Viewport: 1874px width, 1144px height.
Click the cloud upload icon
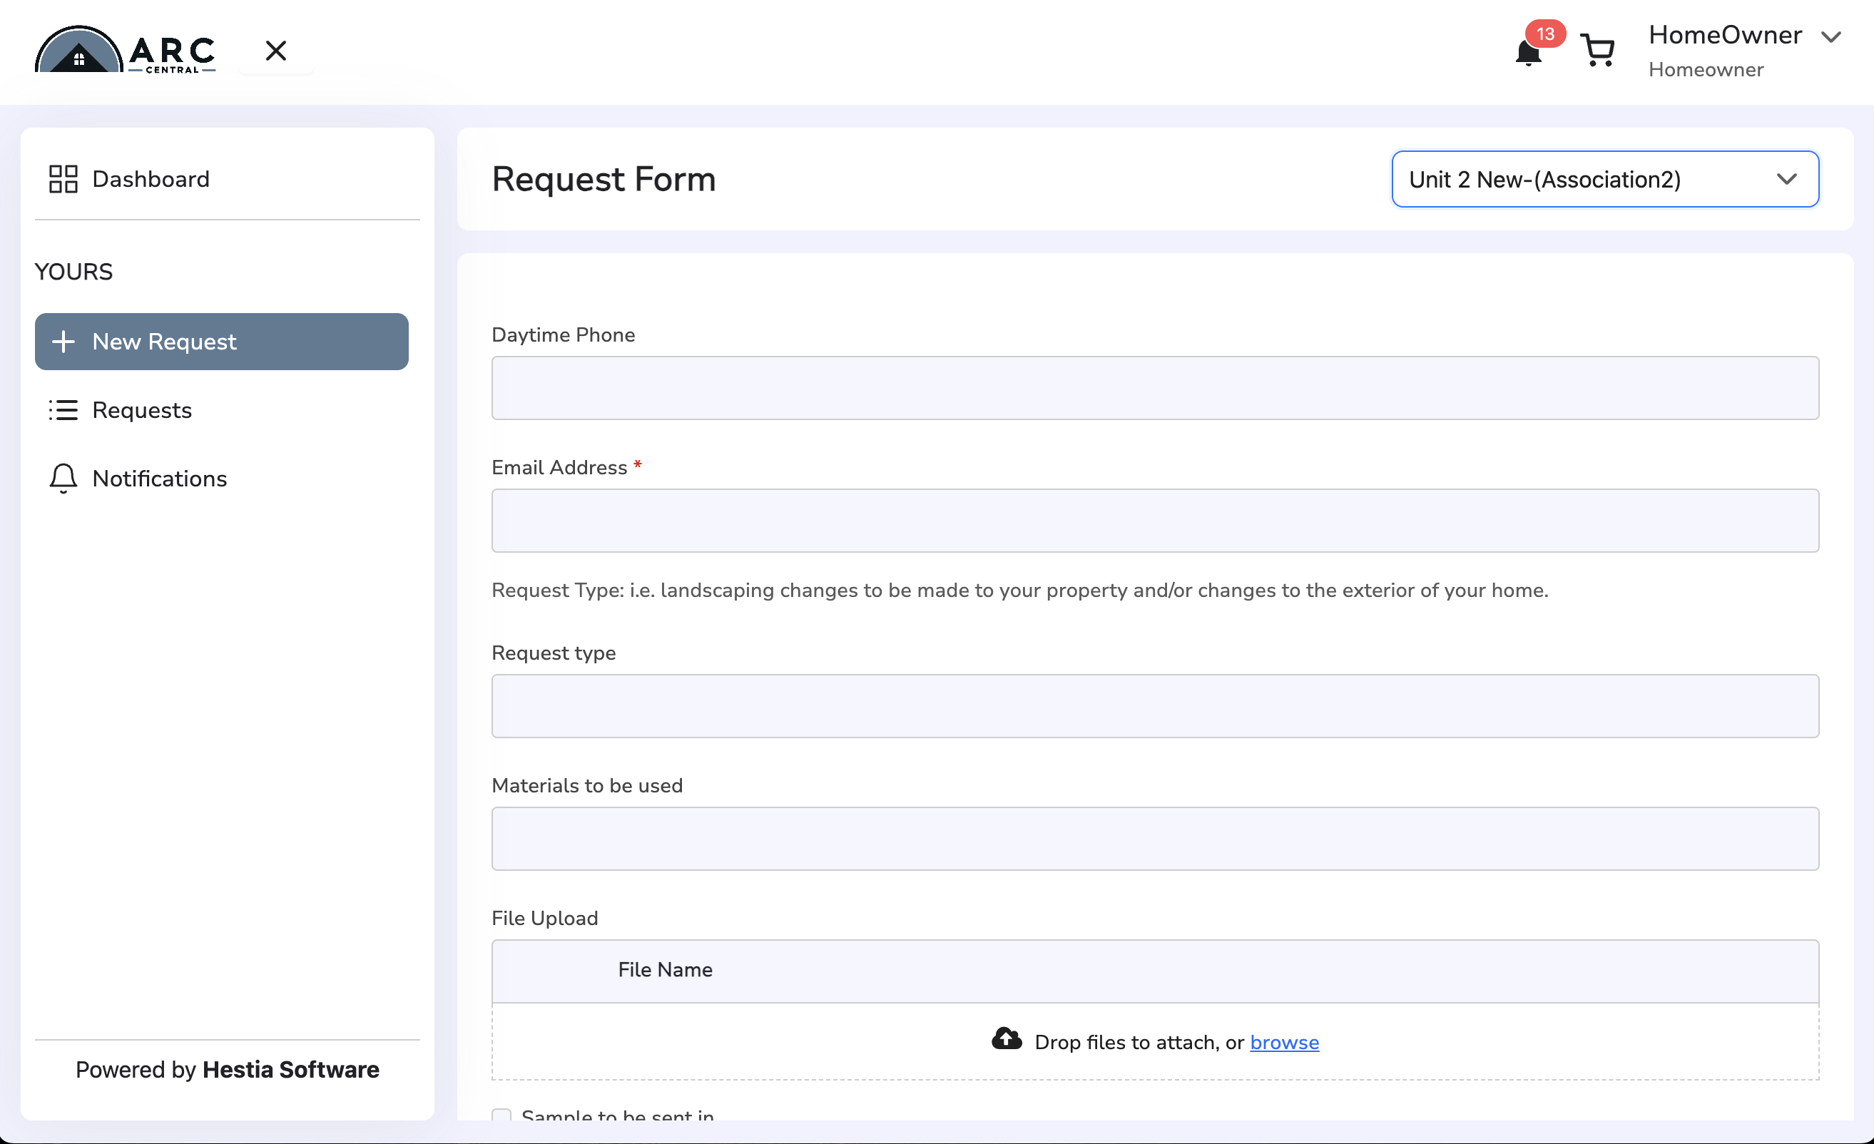pyautogui.click(x=1007, y=1039)
